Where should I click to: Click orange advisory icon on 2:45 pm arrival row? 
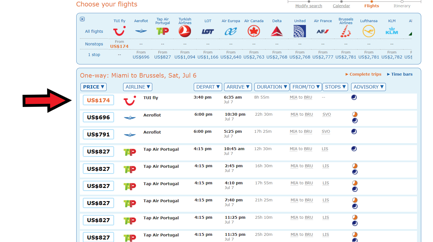click(x=355, y=166)
